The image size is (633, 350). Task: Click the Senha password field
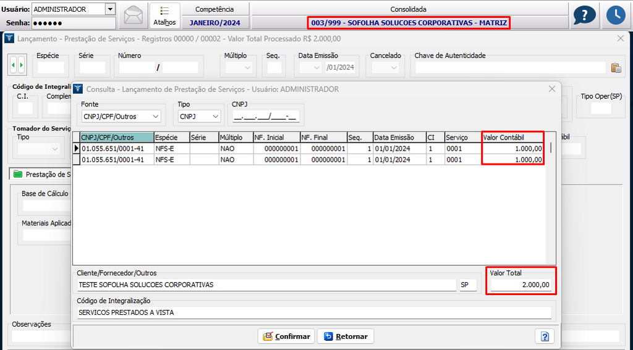73,23
